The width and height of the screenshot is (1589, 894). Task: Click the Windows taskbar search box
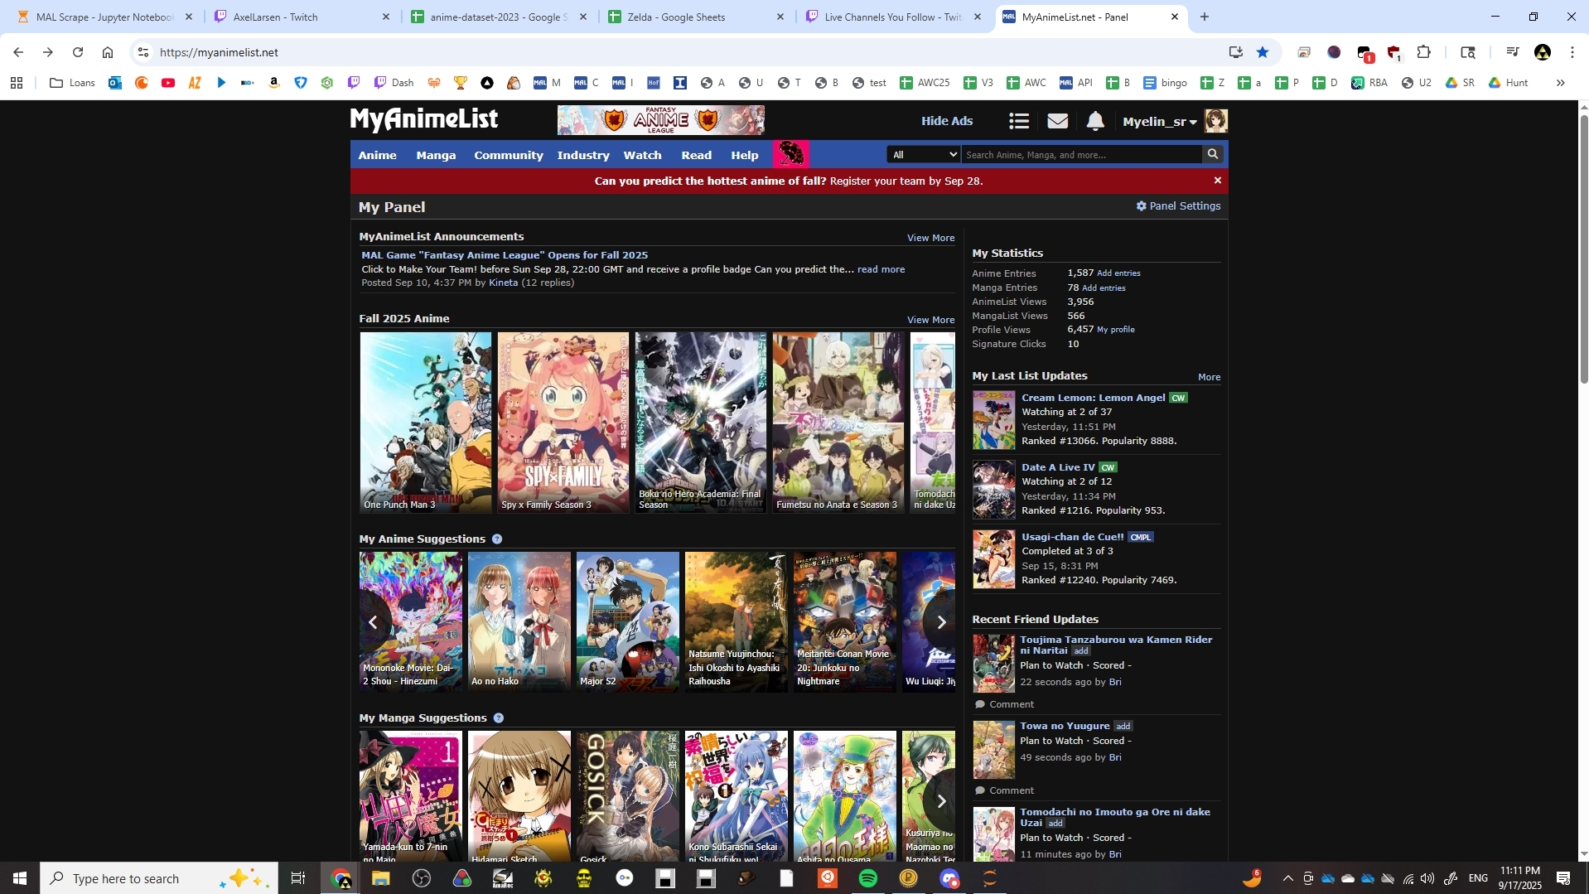click(x=159, y=878)
